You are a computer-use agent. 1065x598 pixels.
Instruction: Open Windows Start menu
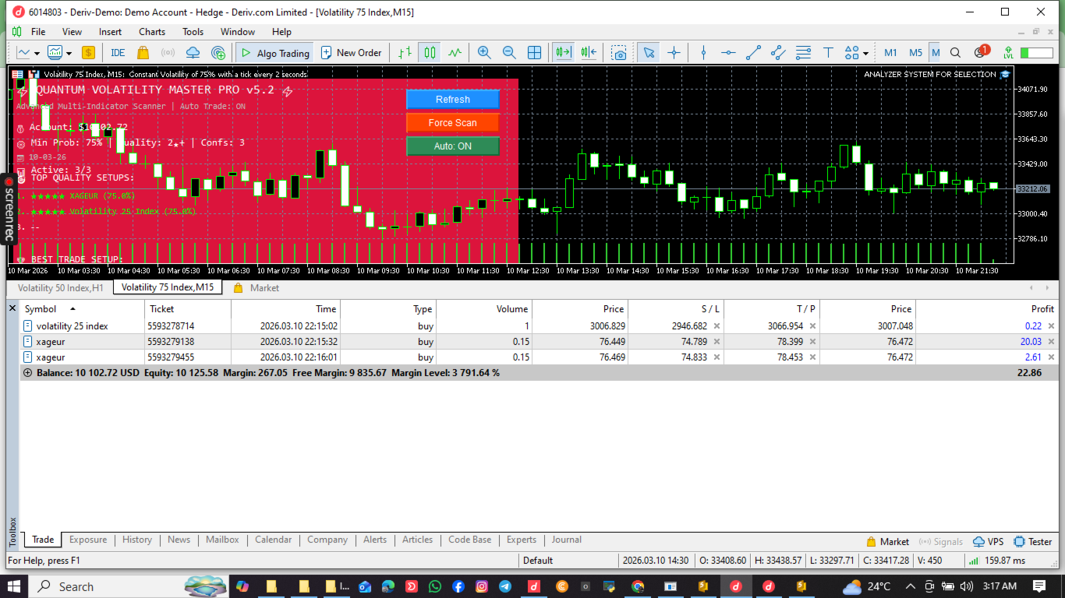coord(16,586)
